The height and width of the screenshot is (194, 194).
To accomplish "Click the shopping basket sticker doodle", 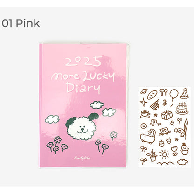I will click(x=155, y=105).
